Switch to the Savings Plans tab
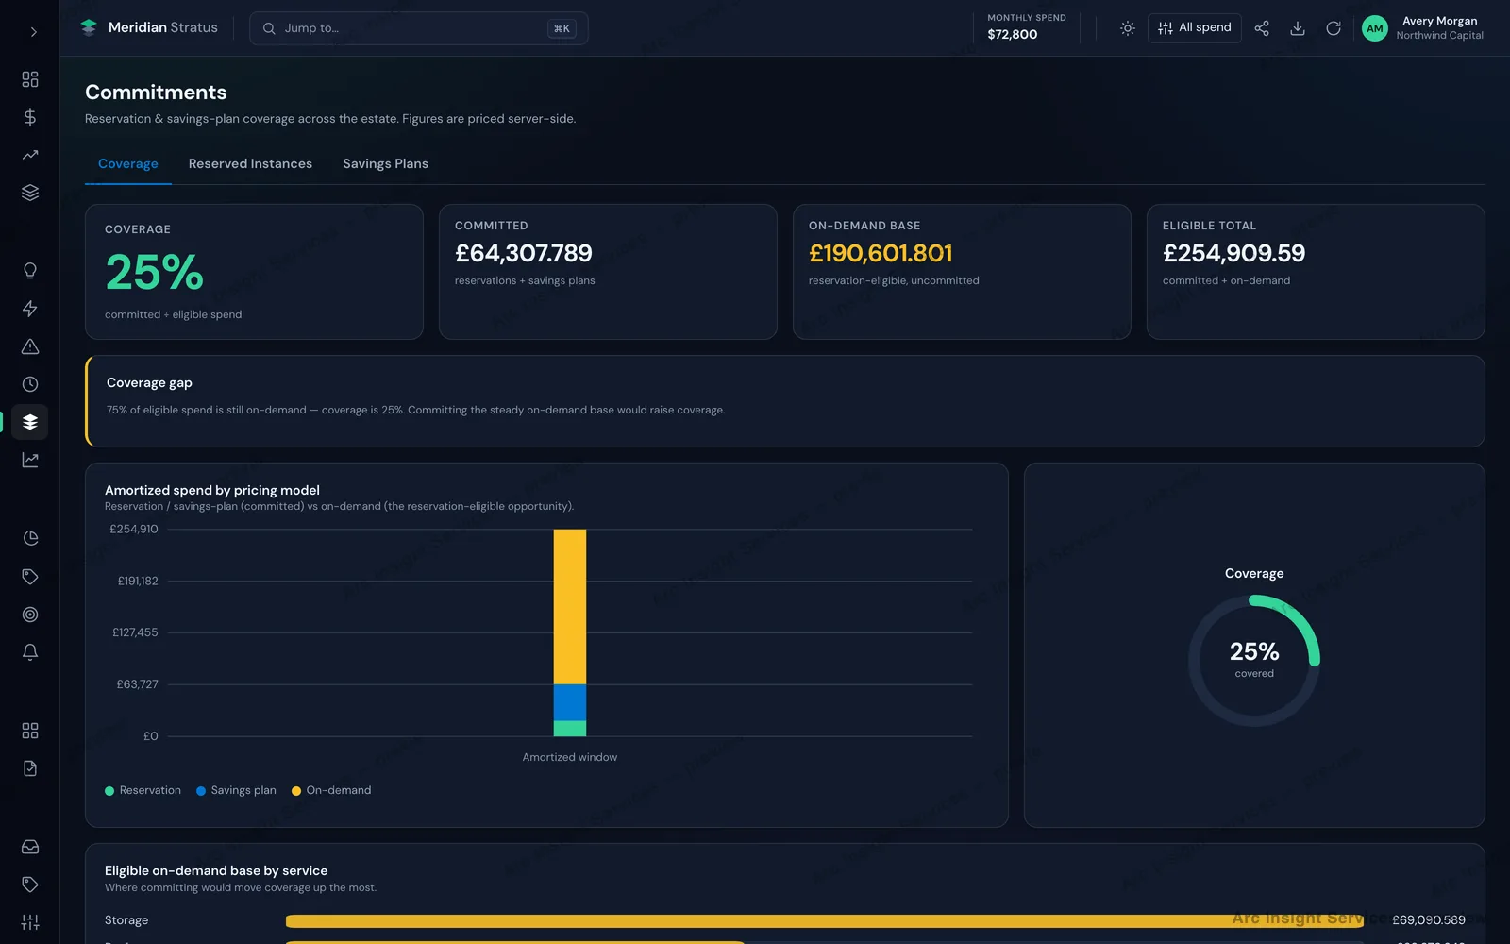The image size is (1510, 944). tap(385, 164)
